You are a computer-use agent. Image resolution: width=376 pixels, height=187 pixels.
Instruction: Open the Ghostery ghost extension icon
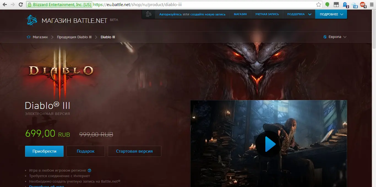[x=345, y=5]
